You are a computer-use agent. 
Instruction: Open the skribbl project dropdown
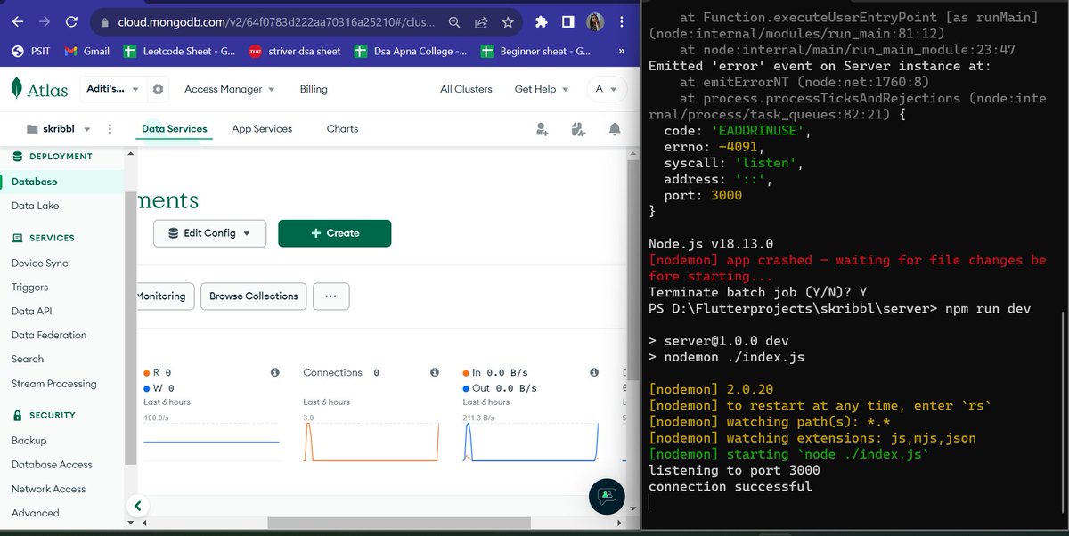[x=60, y=129]
